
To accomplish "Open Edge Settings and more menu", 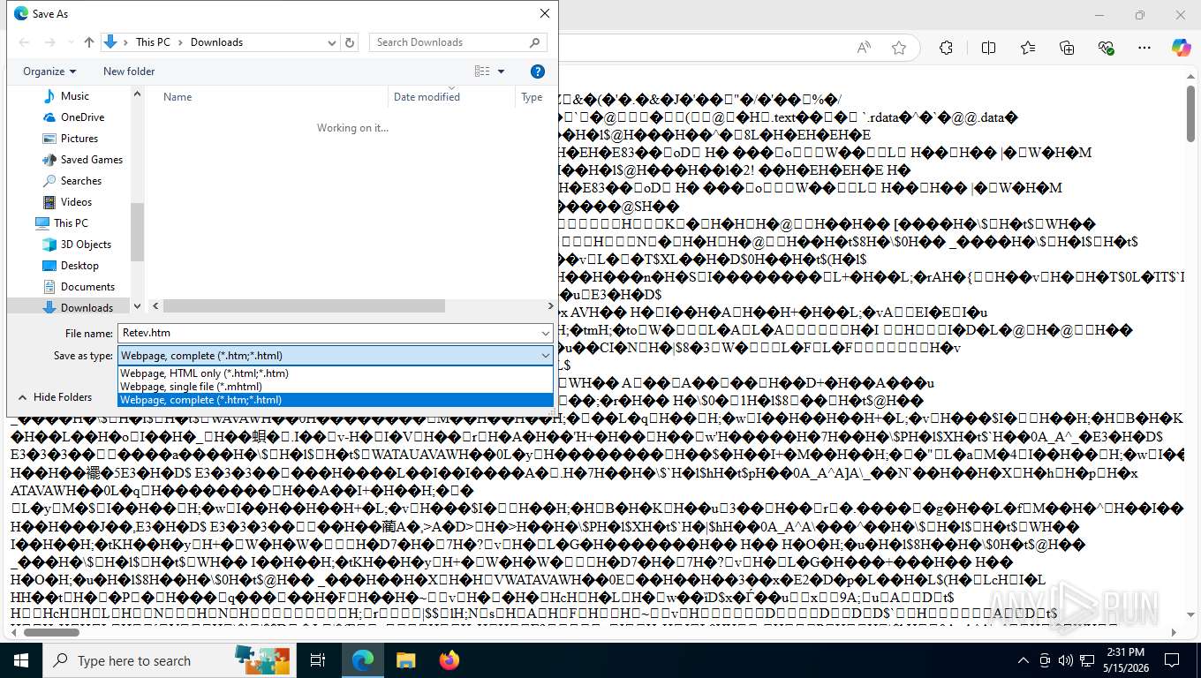I will coord(1144,48).
